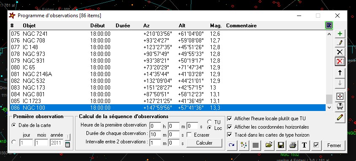Click the yellow pencil icon
Screen dimensions: 356x161
click(x=340, y=118)
